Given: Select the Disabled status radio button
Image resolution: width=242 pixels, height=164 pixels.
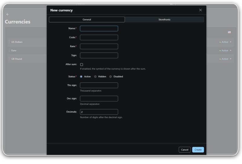Looking at the screenshot, I should click(x=110, y=76).
